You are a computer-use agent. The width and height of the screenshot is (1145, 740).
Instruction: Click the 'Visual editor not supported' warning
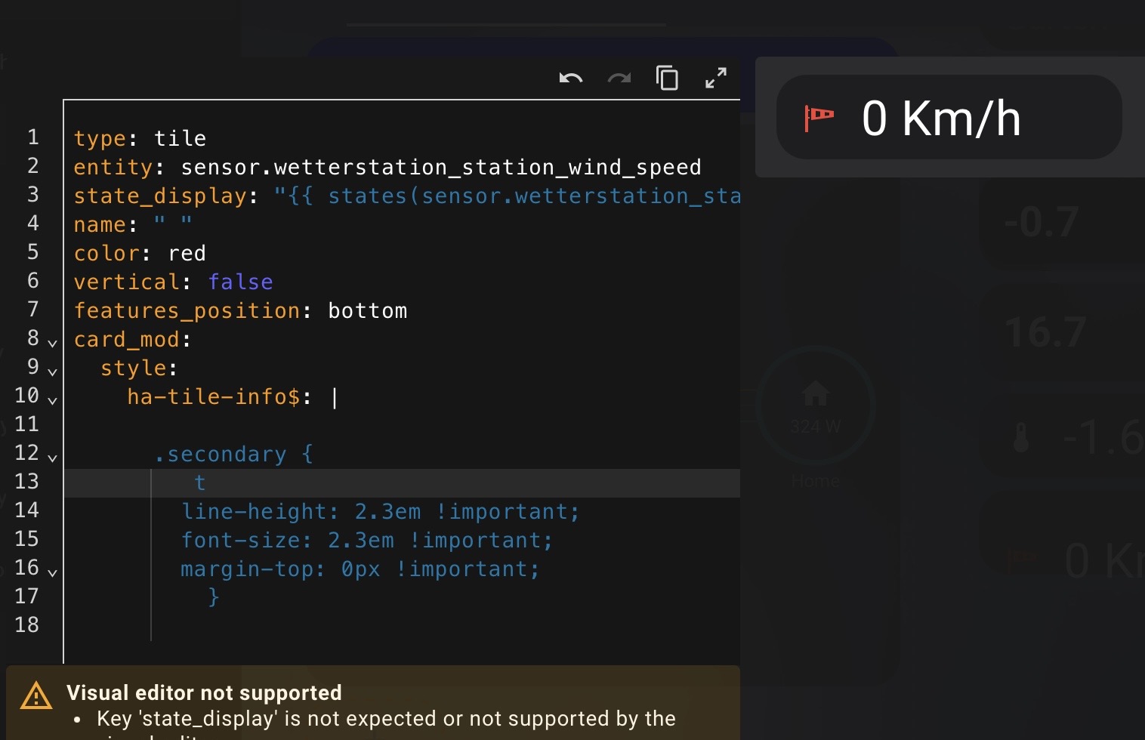(x=204, y=692)
